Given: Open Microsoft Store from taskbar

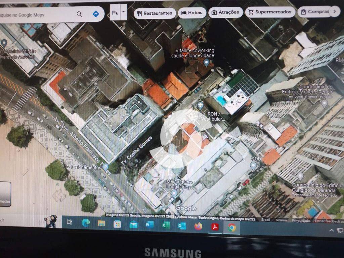Looking at the screenshot, I should [117, 224].
